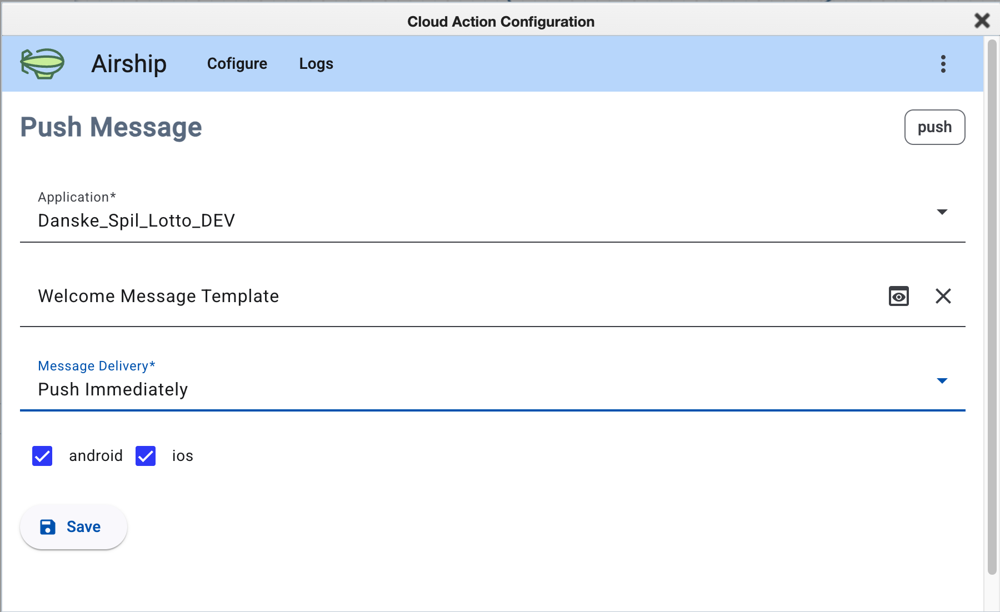1000x612 pixels.
Task: Open the Application dropdown
Action: coord(942,212)
